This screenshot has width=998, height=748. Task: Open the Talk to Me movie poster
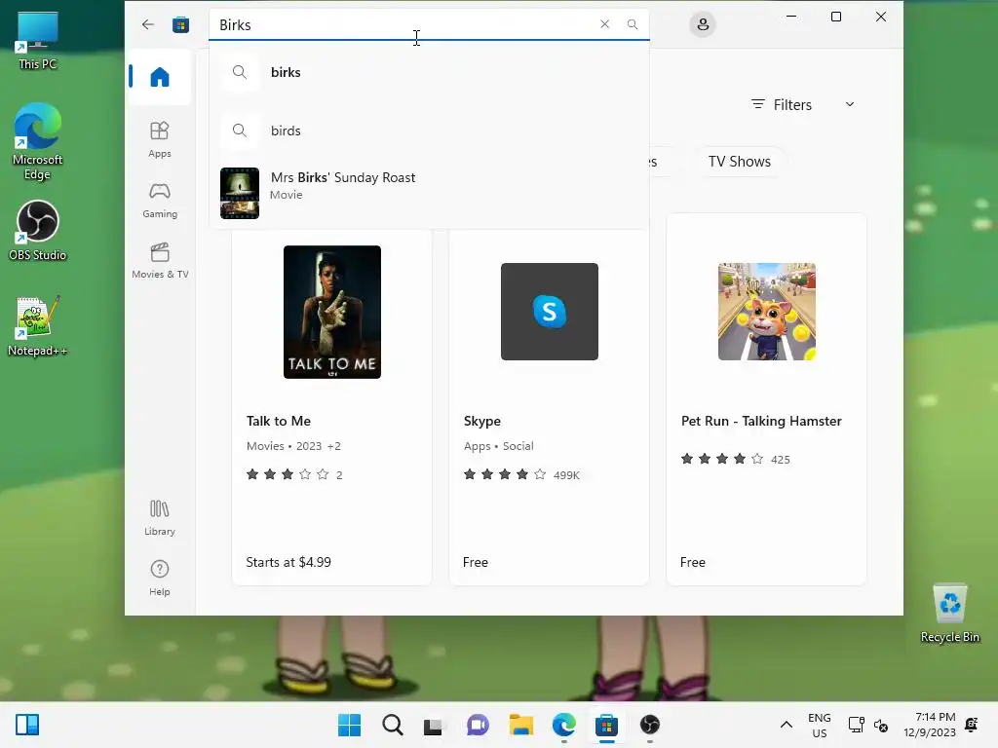tap(332, 312)
